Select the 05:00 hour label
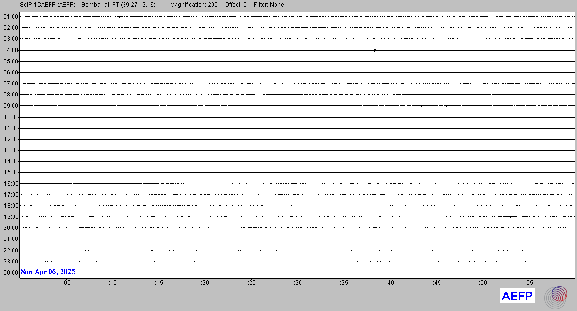This screenshot has width=577, height=311. click(x=11, y=61)
